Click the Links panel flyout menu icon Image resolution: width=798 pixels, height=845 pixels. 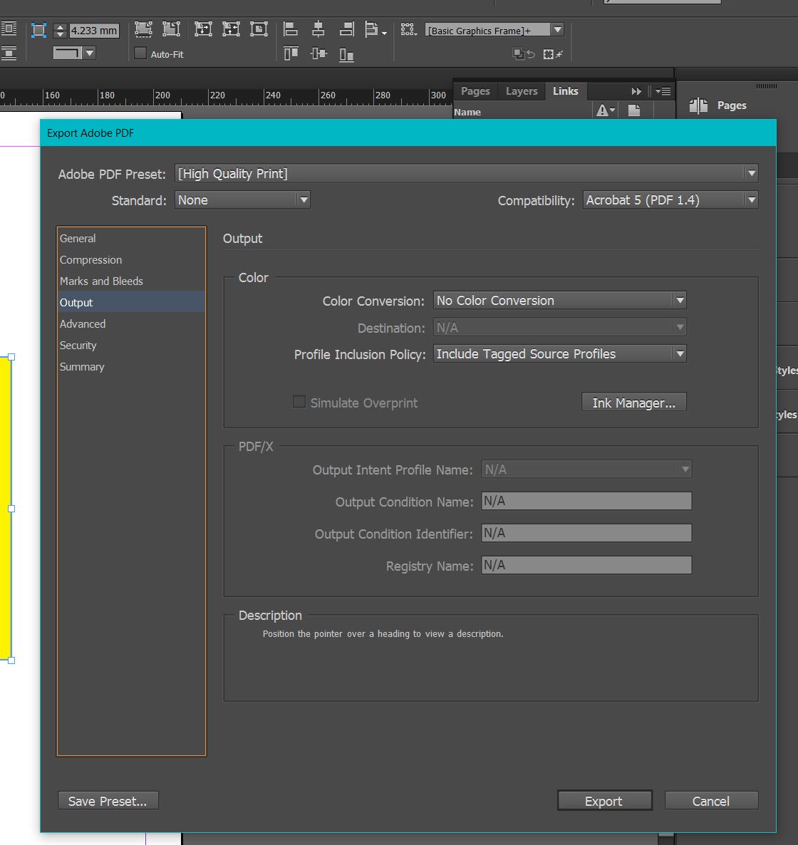[x=663, y=91]
